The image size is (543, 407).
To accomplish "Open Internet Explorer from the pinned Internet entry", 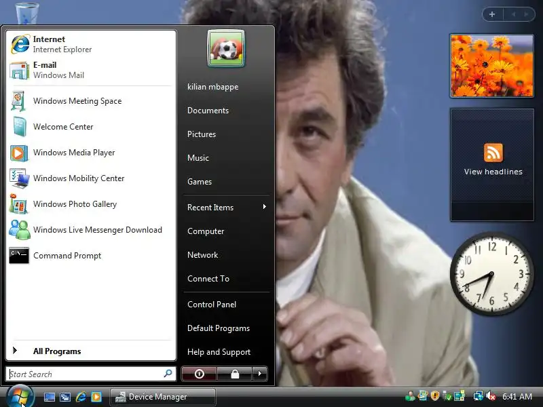I will (91, 44).
